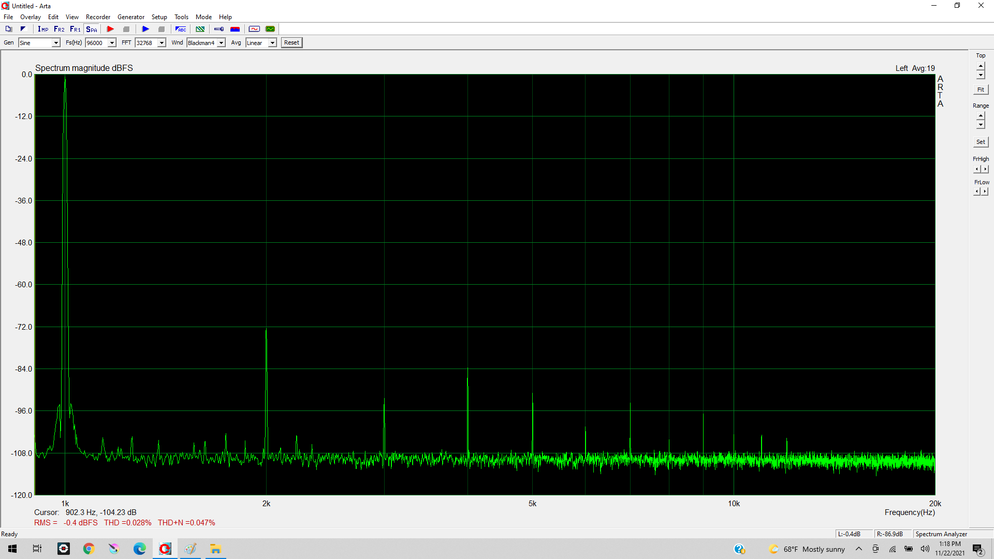Viewport: 994px width, 559px height.
Task: Open the notification center icon
Action: tap(978, 549)
